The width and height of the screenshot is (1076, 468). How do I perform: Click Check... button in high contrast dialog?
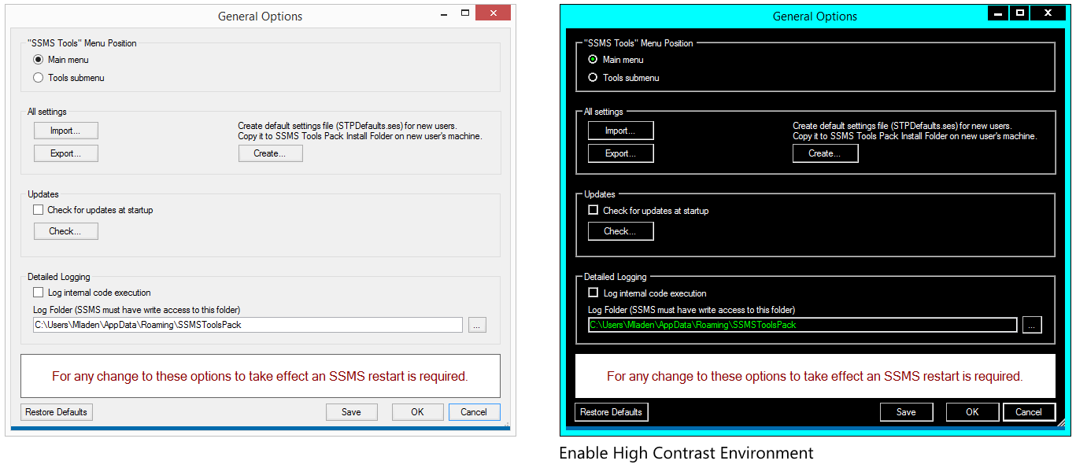point(621,231)
